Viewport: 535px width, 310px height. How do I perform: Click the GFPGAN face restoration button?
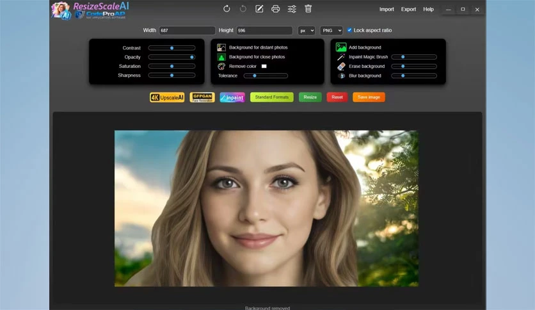click(202, 97)
